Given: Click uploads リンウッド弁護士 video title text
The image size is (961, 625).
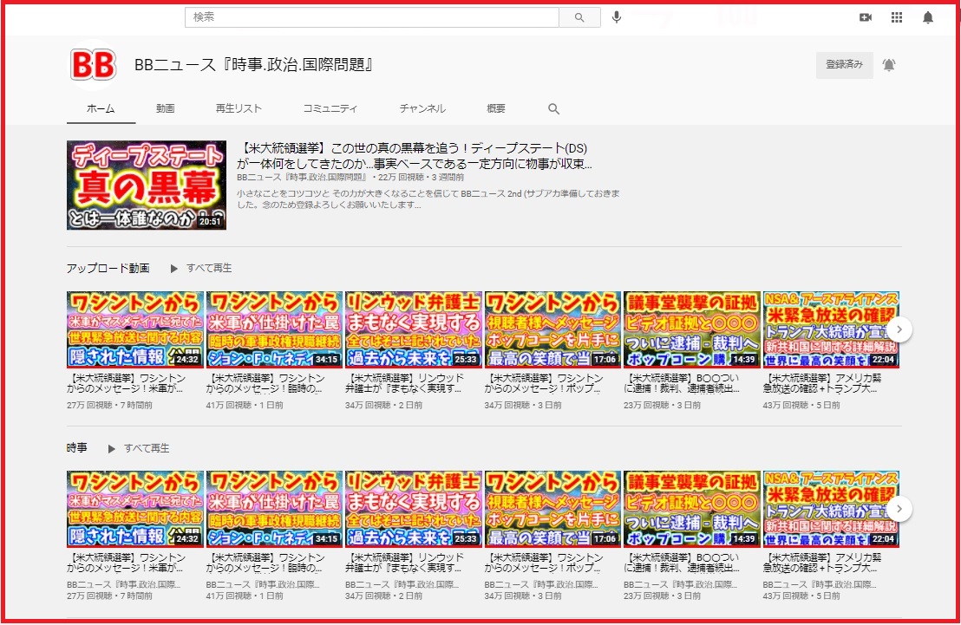Looking at the screenshot, I should click(x=404, y=383).
